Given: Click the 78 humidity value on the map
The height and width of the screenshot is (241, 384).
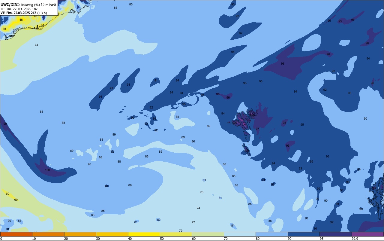Looking at the screenshot, I should coord(202,192).
